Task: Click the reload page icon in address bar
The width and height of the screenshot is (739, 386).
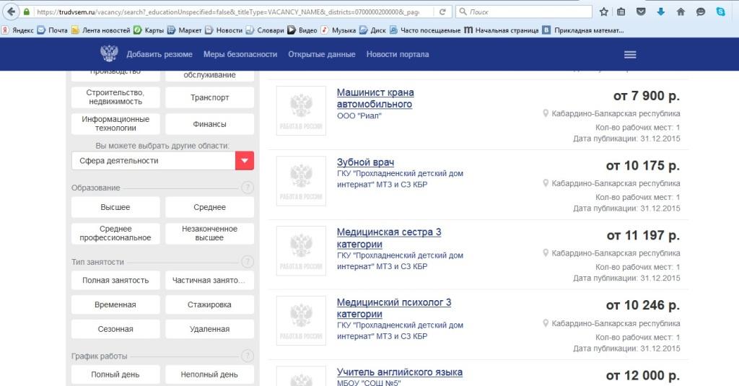Action: coord(442,12)
